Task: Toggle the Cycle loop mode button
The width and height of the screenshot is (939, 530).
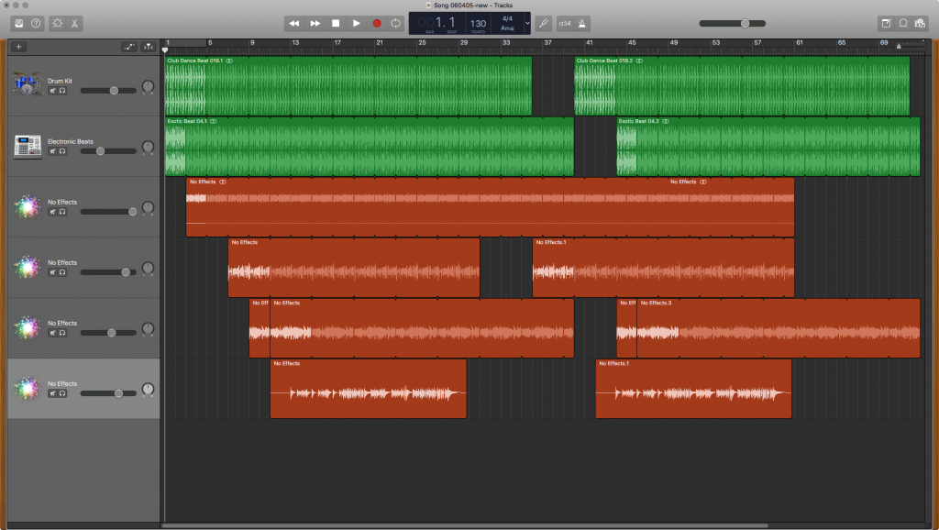Action: tap(396, 23)
